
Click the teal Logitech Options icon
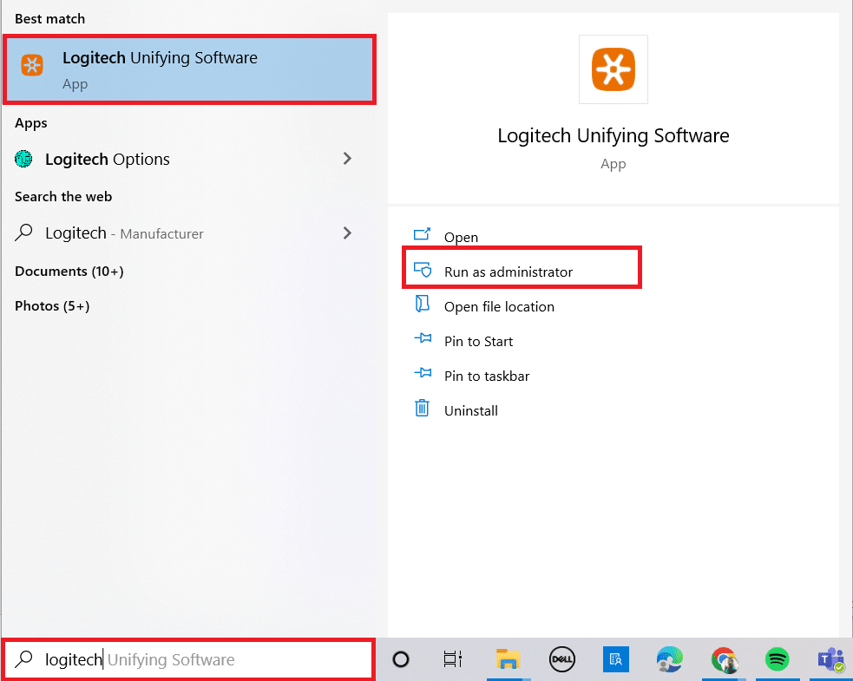click(23, 159)
